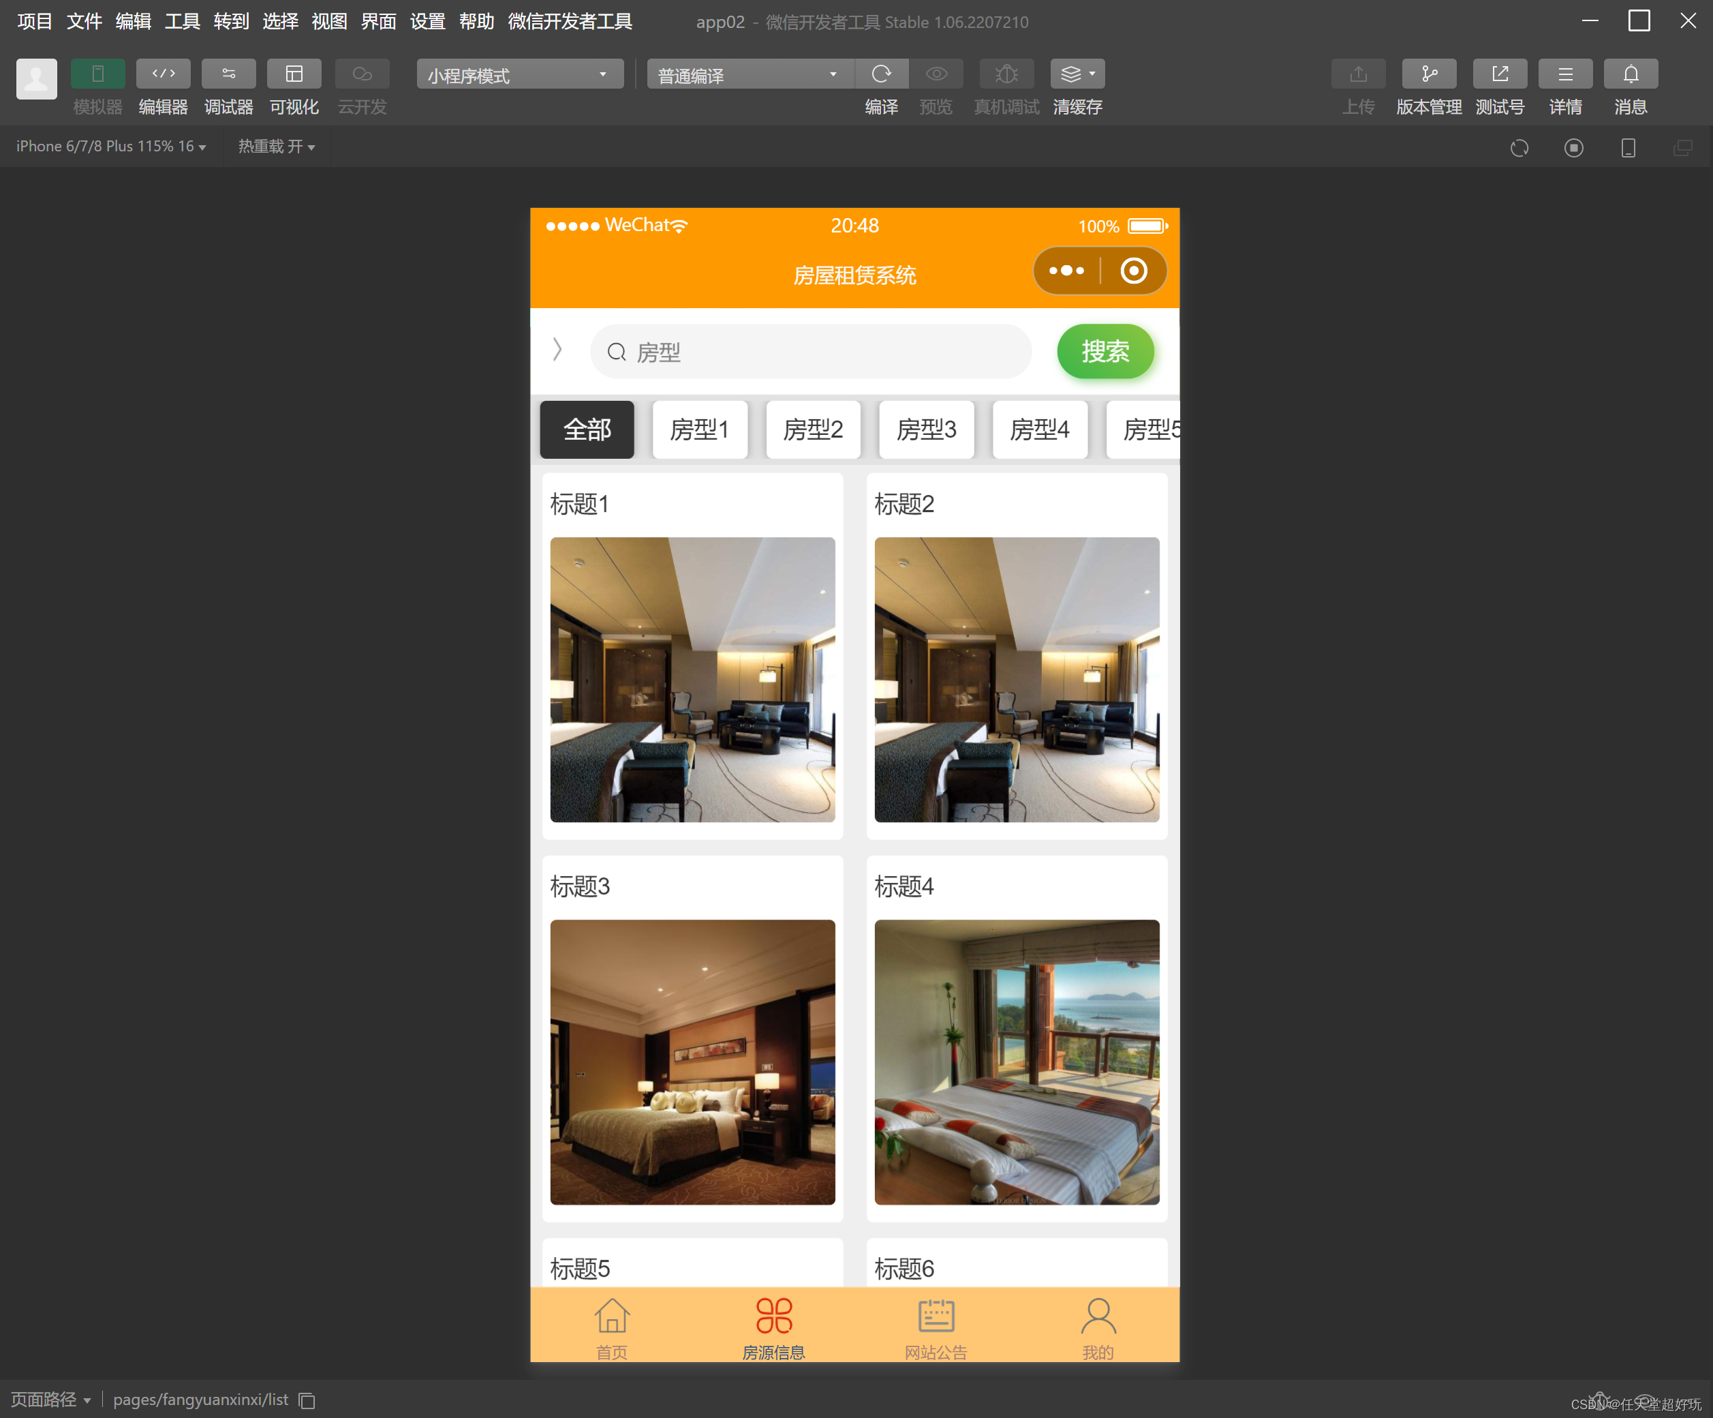Copy page path with the copy icon
This screenshot has width=1713, height=1418.
307,1401
